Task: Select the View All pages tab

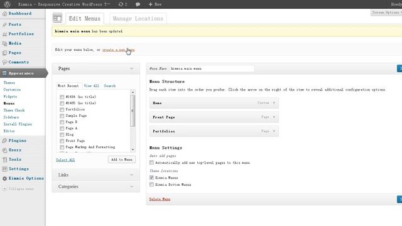Action: [91, 86]
